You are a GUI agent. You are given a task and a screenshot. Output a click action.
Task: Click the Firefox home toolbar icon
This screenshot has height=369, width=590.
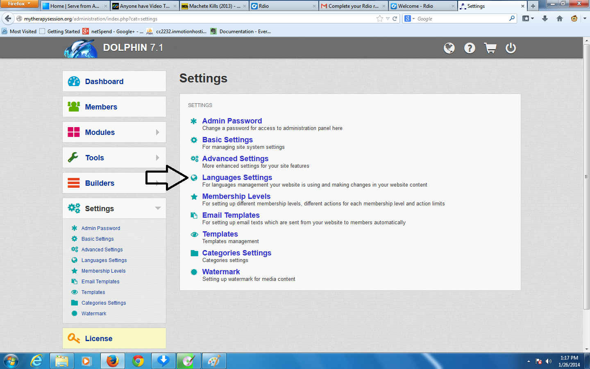pyautogui.click(x=560, y=18)
